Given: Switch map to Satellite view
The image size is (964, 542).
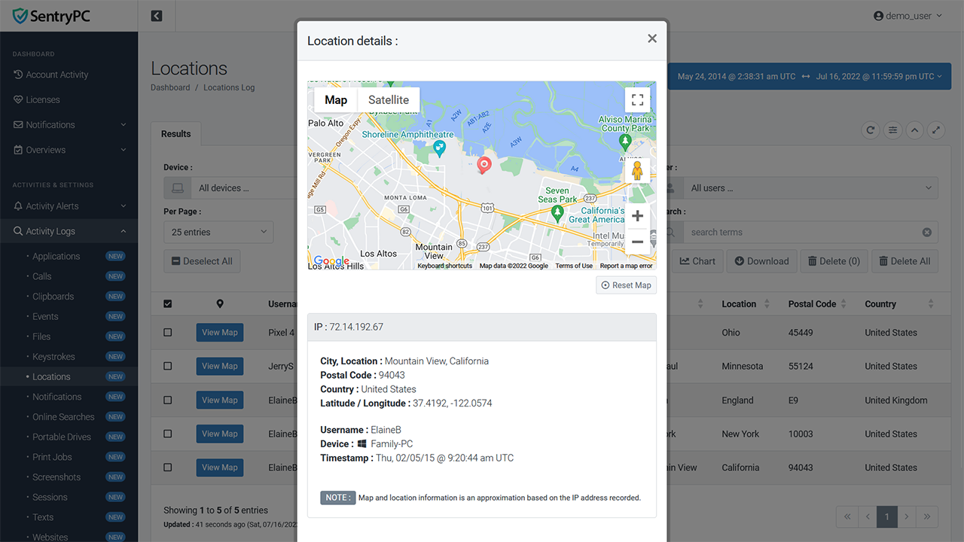Looking at the screenshot, I should pos(389,99).
